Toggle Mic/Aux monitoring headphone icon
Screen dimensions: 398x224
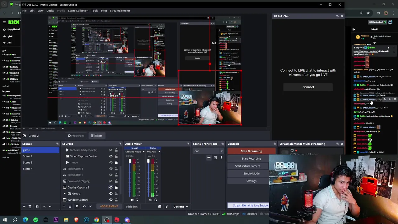tap(156, 200)
